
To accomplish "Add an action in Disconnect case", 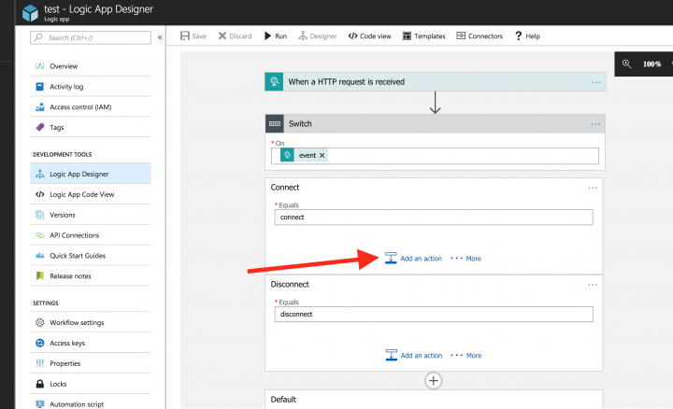I will pyautogui.click(x=413, y=355).
